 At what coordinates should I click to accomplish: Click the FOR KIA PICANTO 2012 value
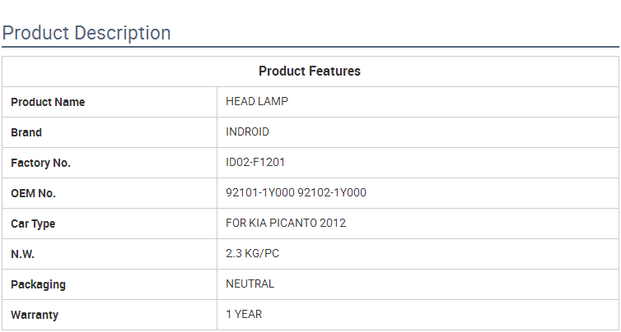click(x=286, y=224)
